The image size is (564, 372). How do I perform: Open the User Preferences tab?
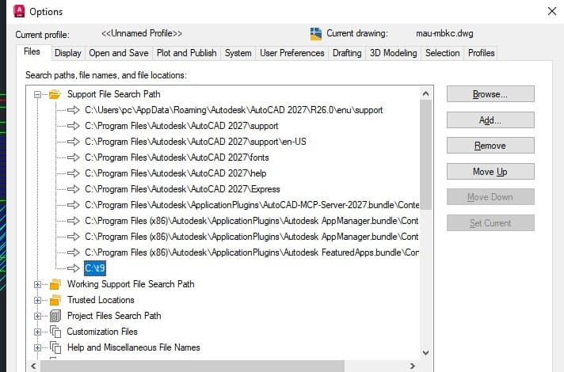[292, 53]
